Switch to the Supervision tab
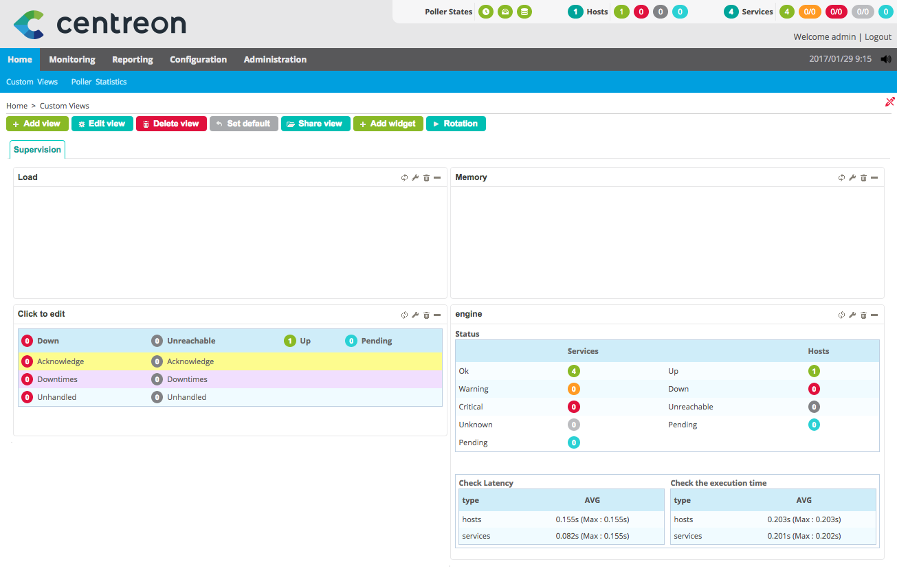The image size is (897, 584). (x=37, y=150)
